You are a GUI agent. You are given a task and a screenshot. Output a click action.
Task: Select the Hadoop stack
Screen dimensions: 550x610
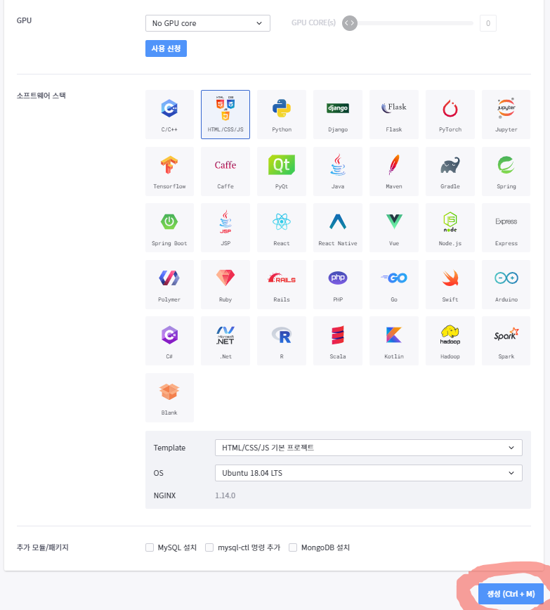click(450, 341)
